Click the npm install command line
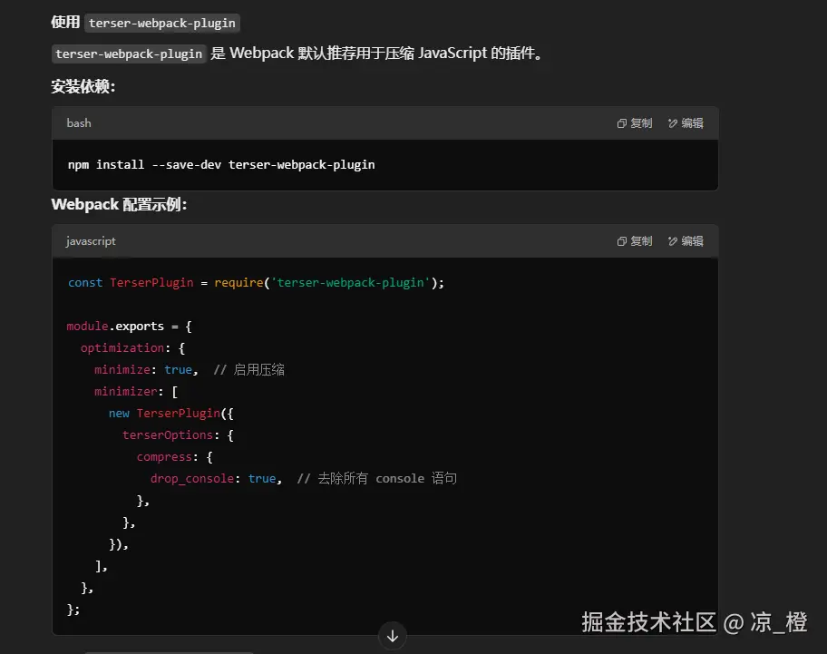The width and height of the screenshot is (827, 654). (221, 164)
